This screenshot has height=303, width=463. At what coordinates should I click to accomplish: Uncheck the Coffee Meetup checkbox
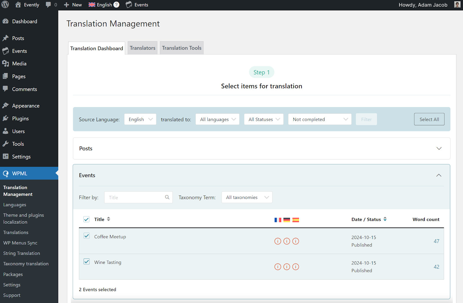(x=87, y=236)
